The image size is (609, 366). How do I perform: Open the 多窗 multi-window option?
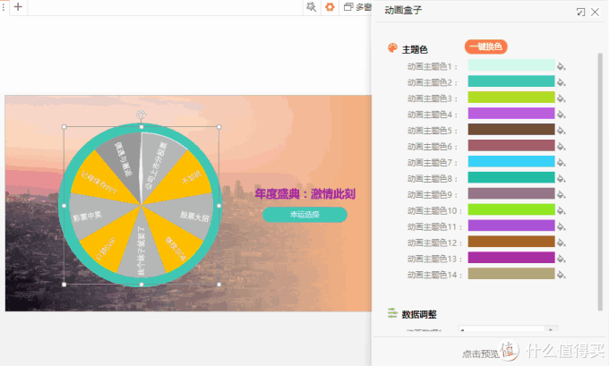click(x=357, y=7)
